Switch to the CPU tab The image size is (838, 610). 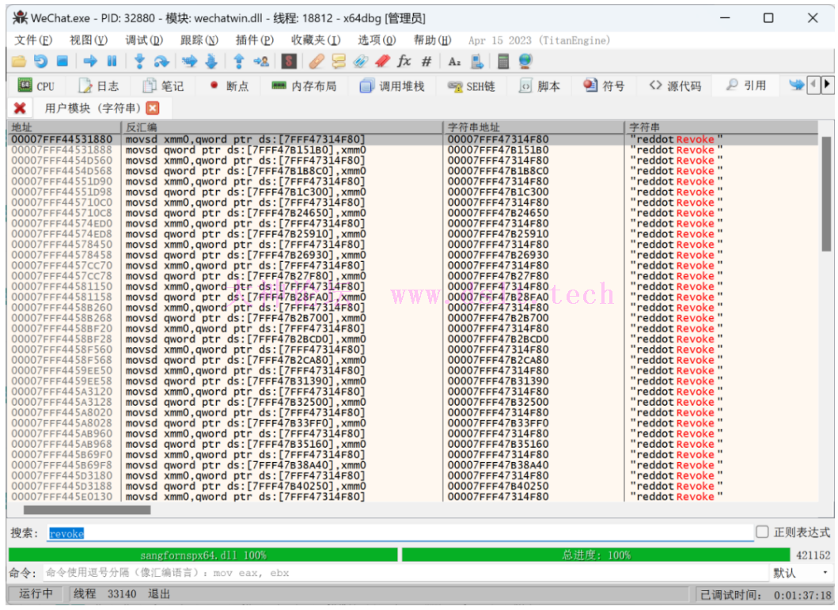click(x=36, y=86)
